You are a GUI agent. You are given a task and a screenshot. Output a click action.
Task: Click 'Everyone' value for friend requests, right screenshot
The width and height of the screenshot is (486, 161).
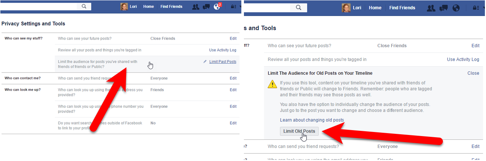(387, 146)
